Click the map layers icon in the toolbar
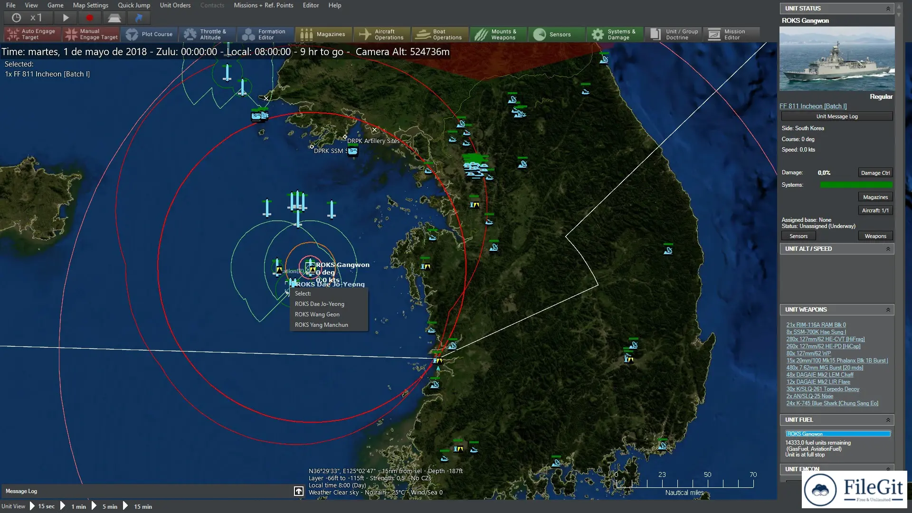 [114, 18]
